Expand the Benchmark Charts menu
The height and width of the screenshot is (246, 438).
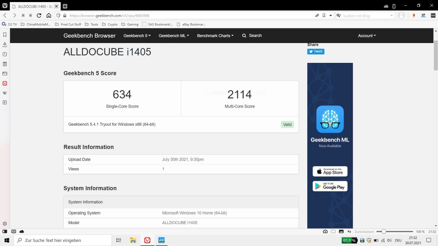215,36
